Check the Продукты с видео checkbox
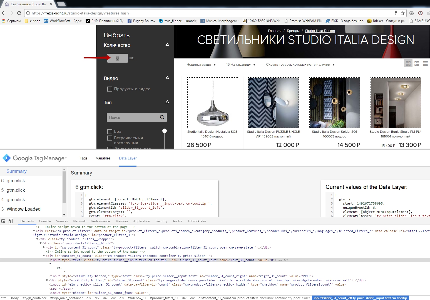The width and height of the screenshot is (430, 300). (x=110, y=89)
